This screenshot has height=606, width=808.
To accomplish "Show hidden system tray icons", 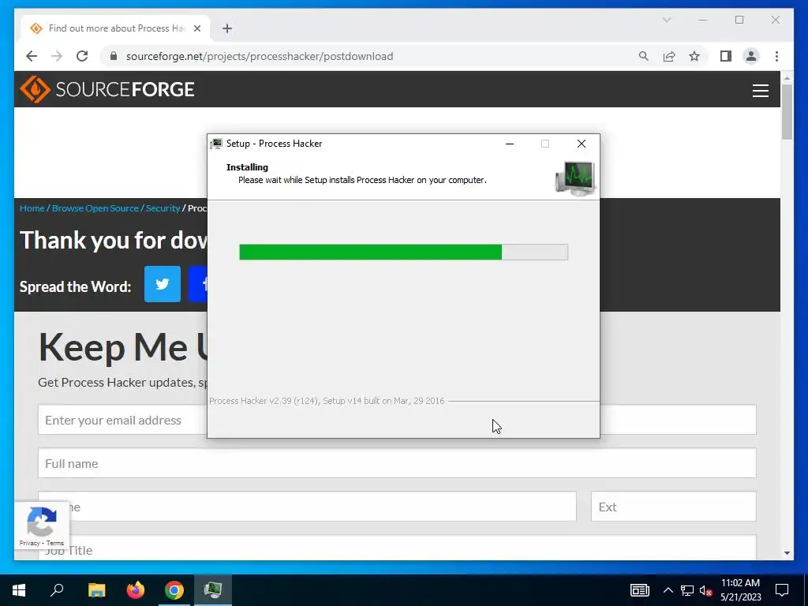I will click(x=668, y=590).
